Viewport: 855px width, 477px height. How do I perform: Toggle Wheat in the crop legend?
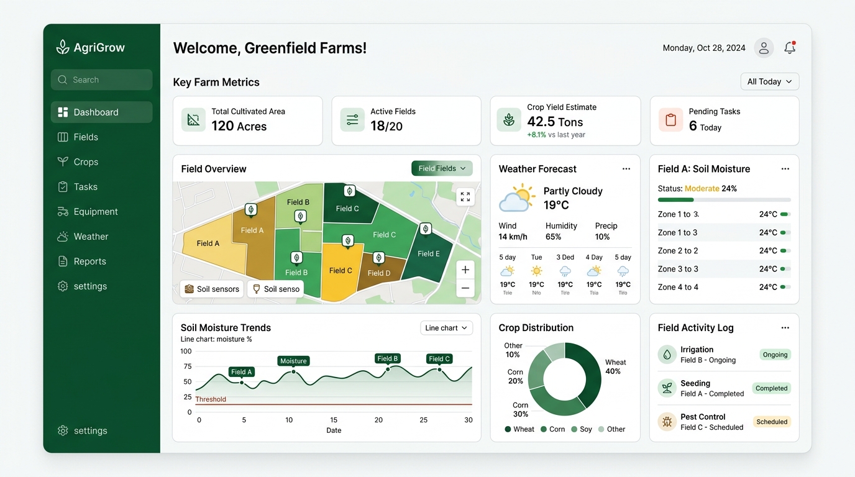(519, 429)
